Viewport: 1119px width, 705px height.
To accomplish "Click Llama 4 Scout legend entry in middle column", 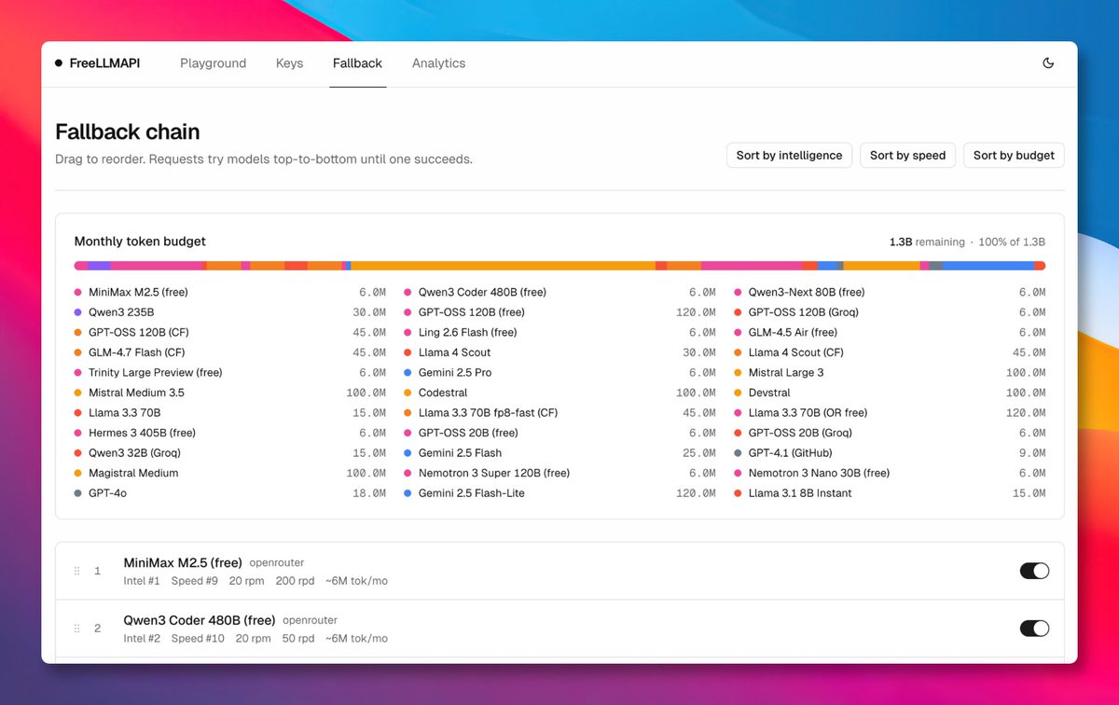I will point(455,352).
